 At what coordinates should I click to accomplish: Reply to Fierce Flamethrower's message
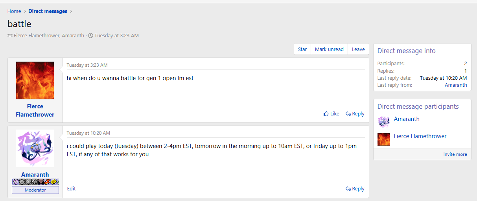point(355,114)
